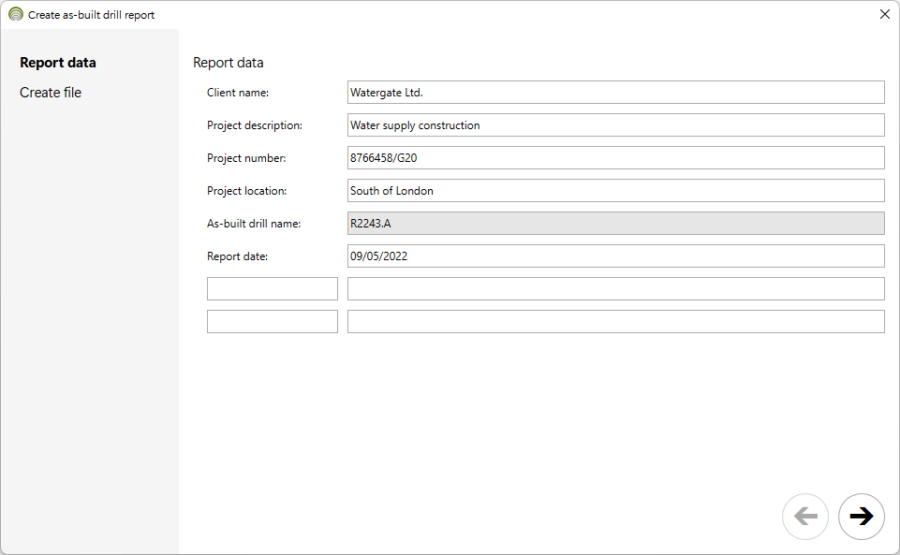Click the first empty custom label field
Viewport: 900px width, 555px height.
pyautogui.click(x=273, y=288)
